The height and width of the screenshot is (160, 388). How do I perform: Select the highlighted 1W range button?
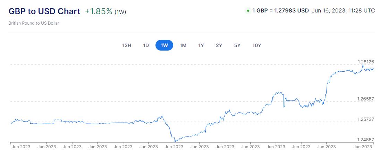(x=164, y=45)
